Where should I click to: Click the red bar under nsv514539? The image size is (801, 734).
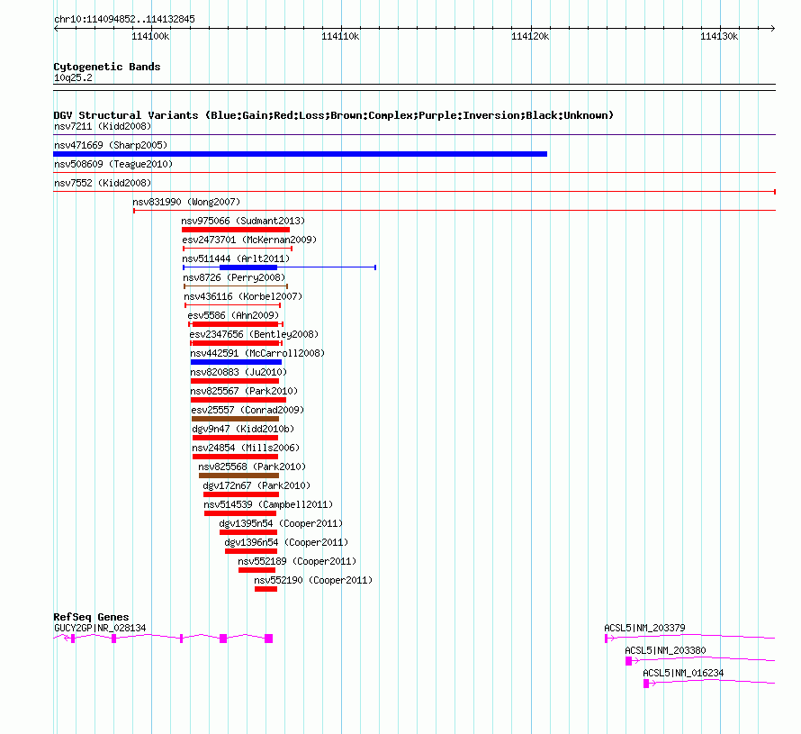[240, 513]
